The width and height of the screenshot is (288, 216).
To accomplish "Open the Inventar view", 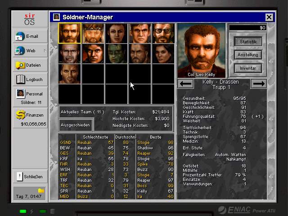I will click(248, 68).
